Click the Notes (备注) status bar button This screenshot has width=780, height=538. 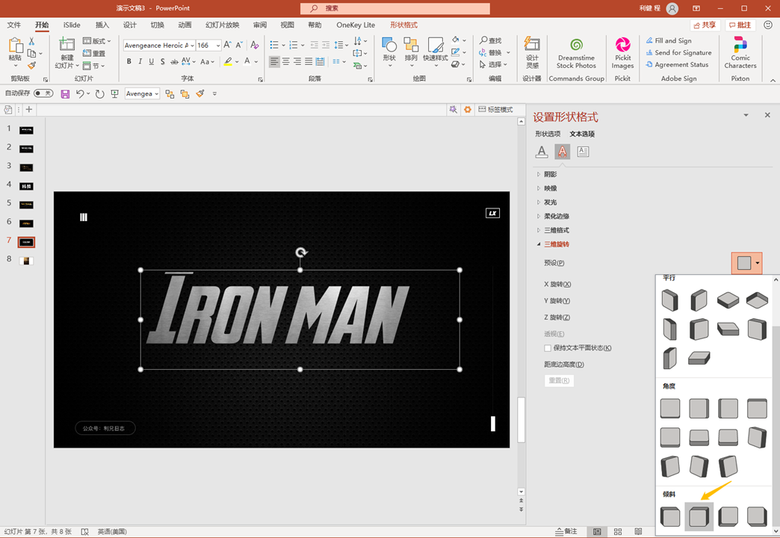(x=567, y=531)
